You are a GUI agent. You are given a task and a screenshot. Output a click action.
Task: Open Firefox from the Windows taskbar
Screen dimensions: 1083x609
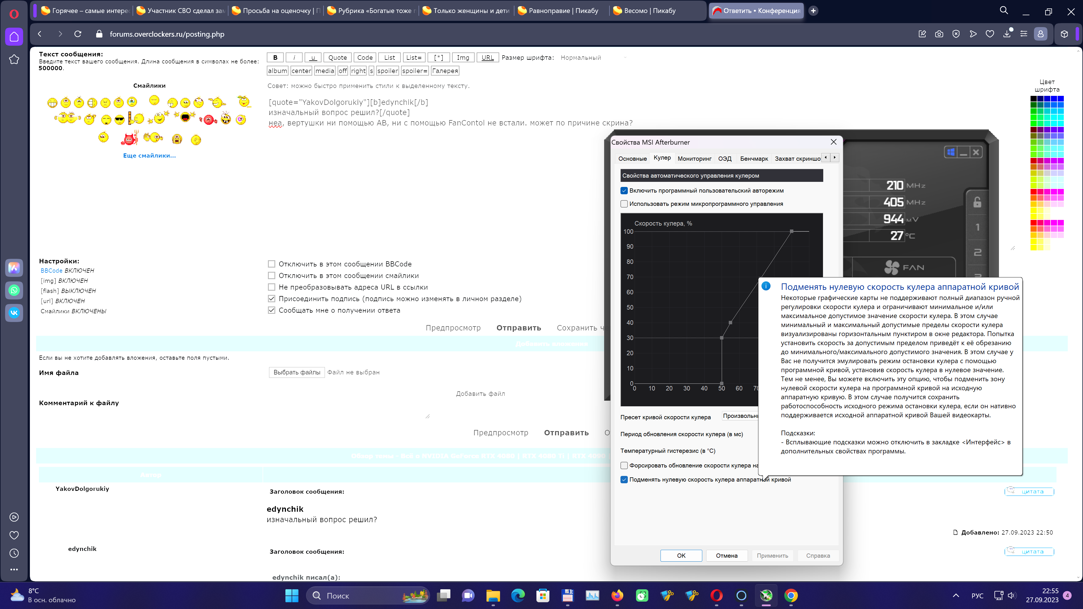(x=617, y=595)
